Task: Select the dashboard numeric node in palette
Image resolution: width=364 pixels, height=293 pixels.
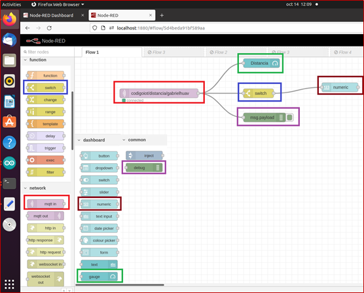Action: click(x=99, y=205)
